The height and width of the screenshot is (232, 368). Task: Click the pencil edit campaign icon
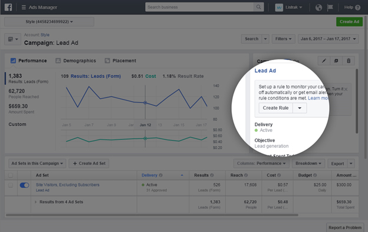coord(324,61)
